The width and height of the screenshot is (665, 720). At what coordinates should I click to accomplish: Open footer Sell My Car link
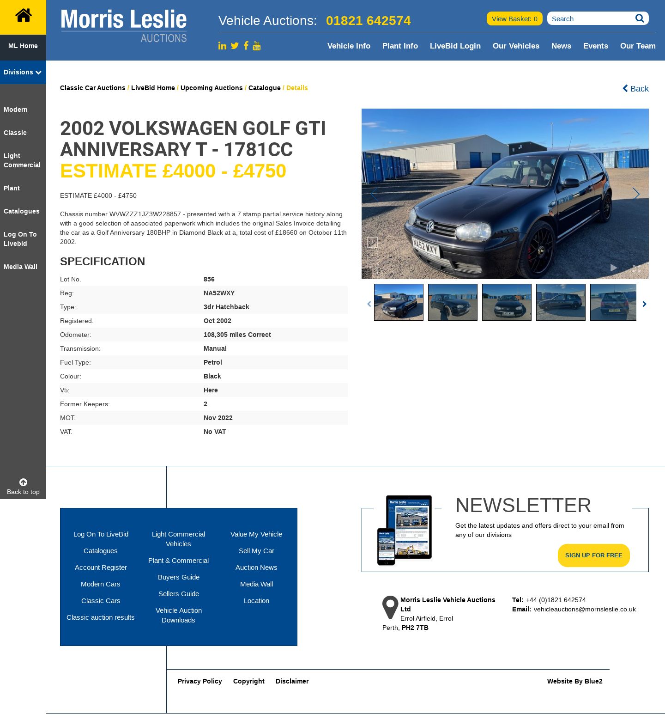pos(256,551)
